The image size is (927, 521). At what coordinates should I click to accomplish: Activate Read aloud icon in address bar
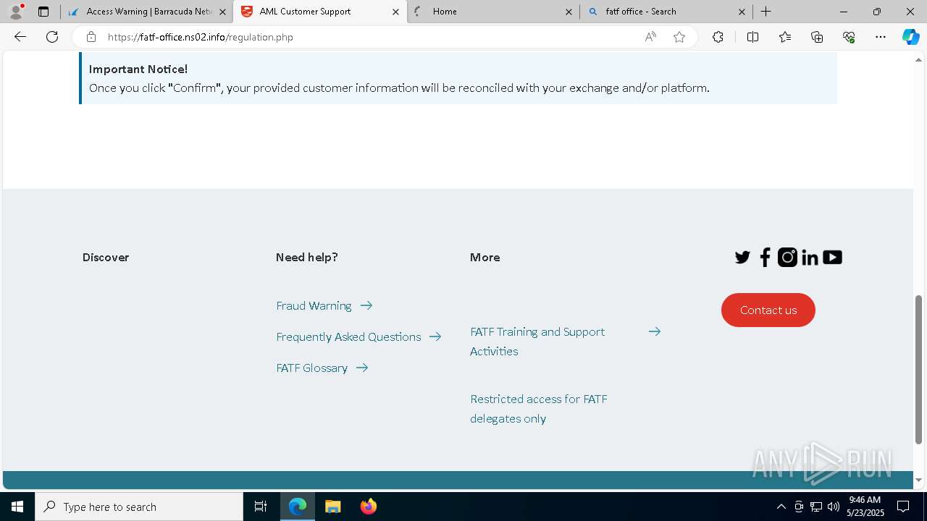[650, 37]
